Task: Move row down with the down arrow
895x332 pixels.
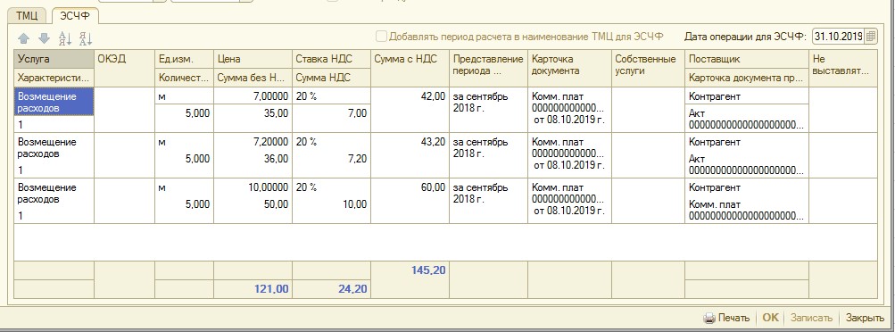Action: (x=44, y=38)
